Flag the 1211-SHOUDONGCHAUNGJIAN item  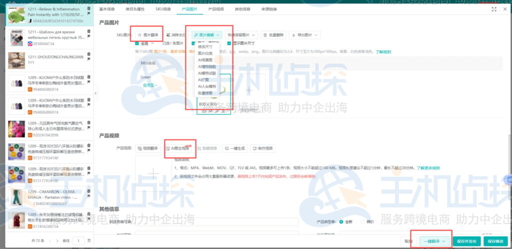point(89,59)
